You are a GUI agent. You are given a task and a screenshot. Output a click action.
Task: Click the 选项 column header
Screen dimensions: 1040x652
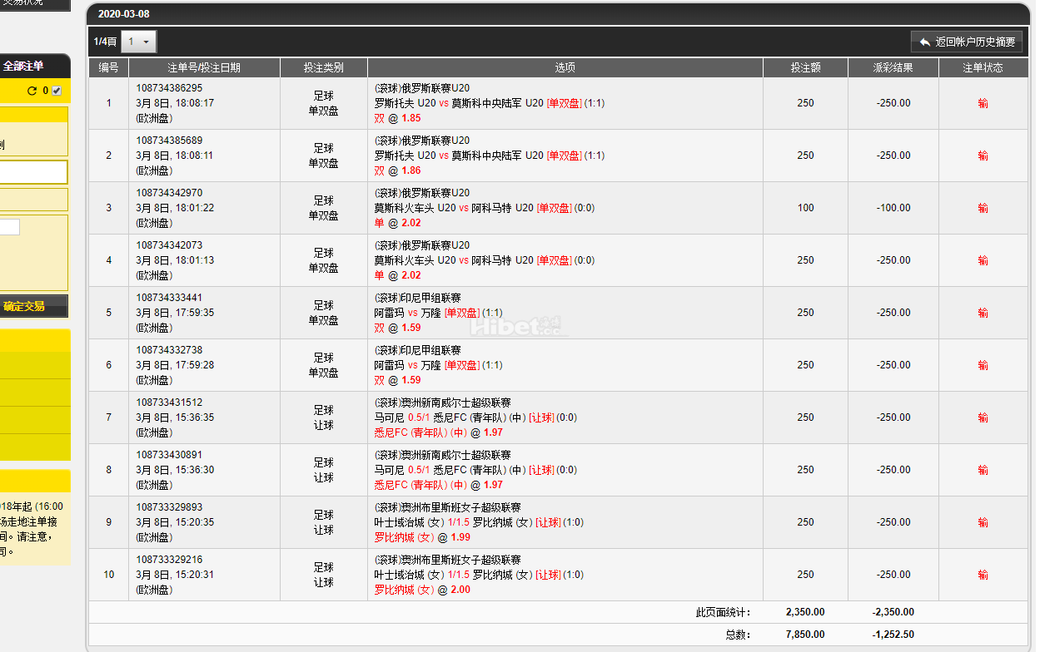(x=565, y=68)
